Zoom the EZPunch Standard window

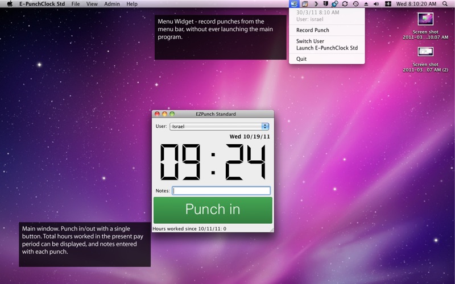172,114
